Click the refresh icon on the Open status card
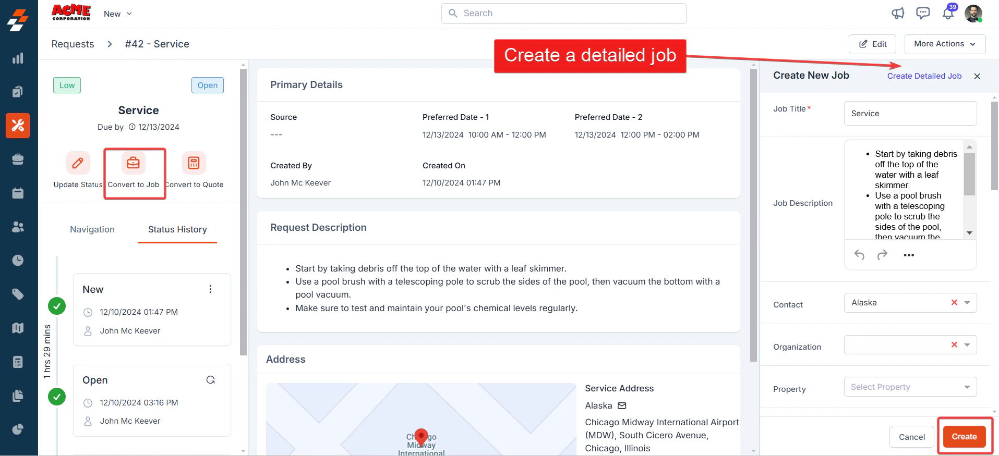The height and width of the screenshot is (456, 999). coord(211,380)
